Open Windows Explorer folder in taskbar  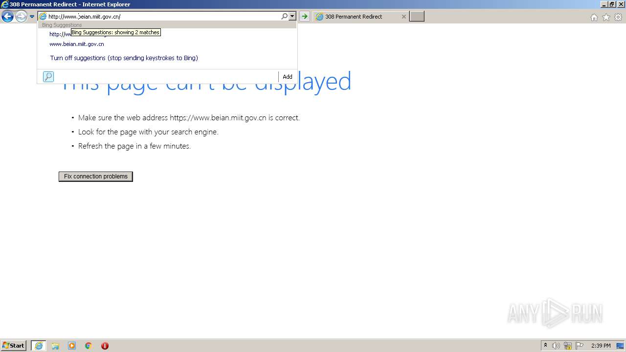[55, 346]
